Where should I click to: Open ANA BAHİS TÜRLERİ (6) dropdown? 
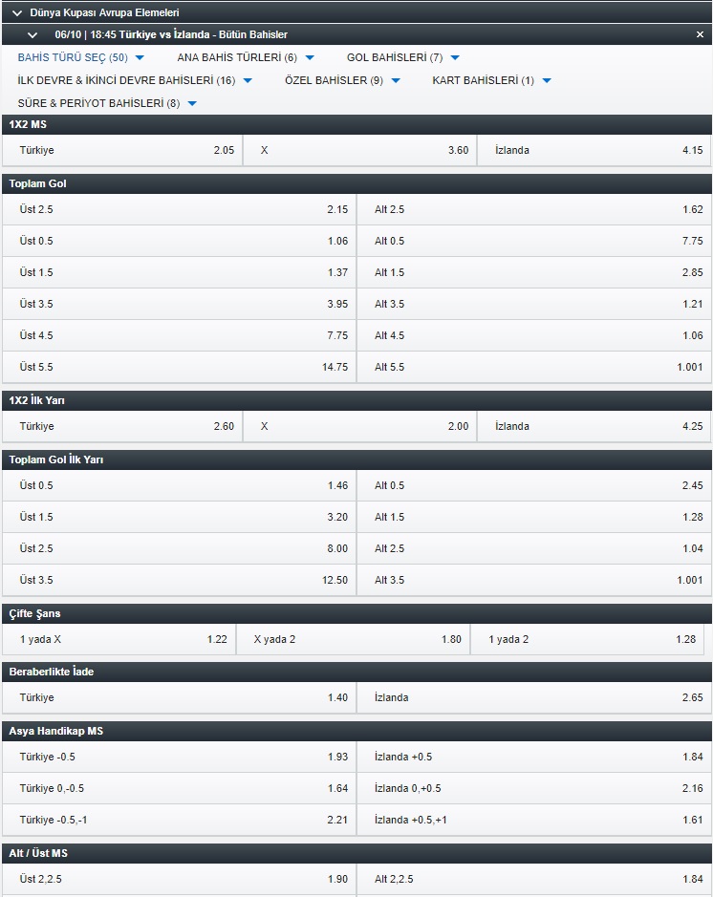point(246,57)
